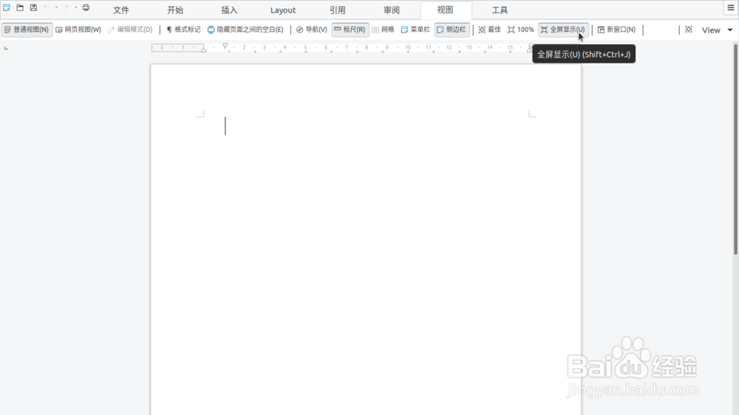Click into the blank document page

pyautogui.click(x=366, y=239)
